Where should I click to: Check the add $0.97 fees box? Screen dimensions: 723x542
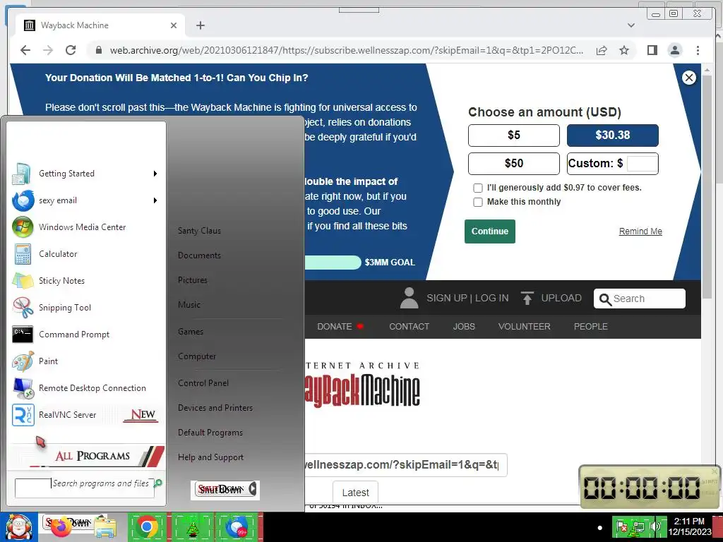(x=478, y=188)
